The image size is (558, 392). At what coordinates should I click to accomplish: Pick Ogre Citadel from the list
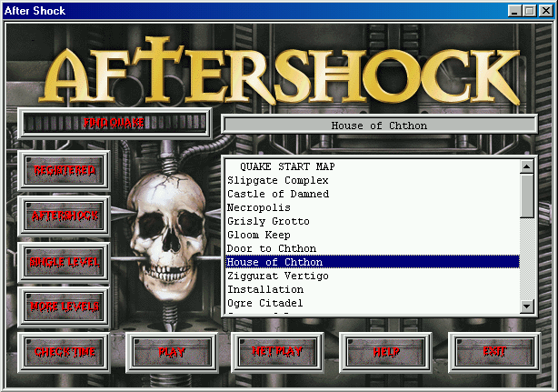tap(373, 303)
